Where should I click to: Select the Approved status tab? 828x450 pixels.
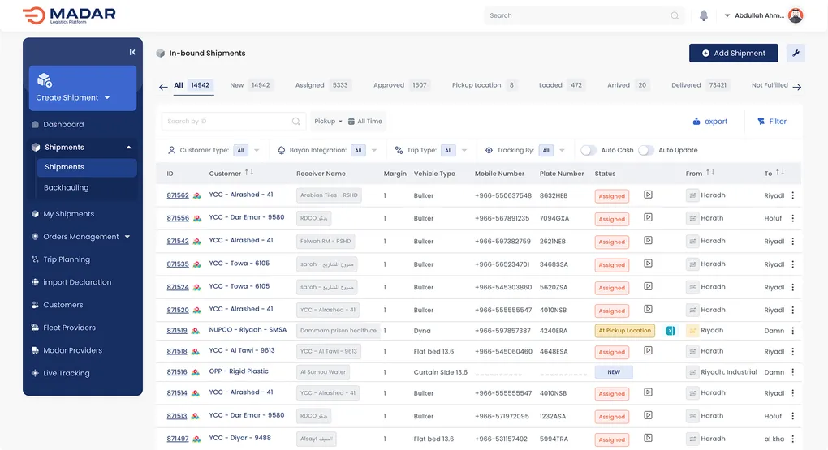[x=401, y=85]
